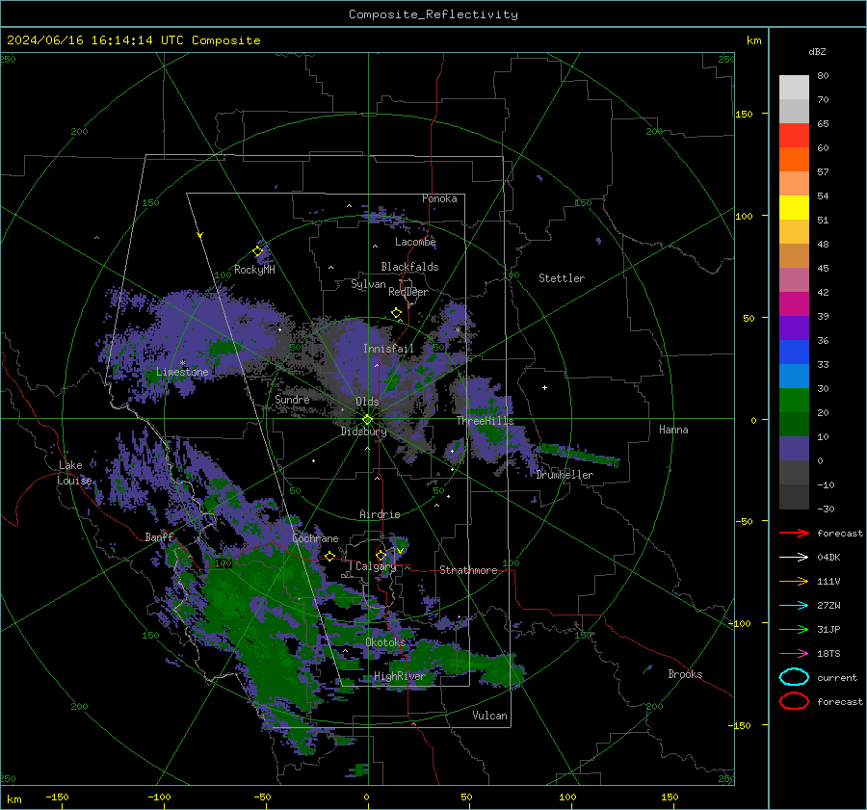Select the yellow 54 dBZ color swatch
Screen dimensions: 867x810
coord(794,207)
